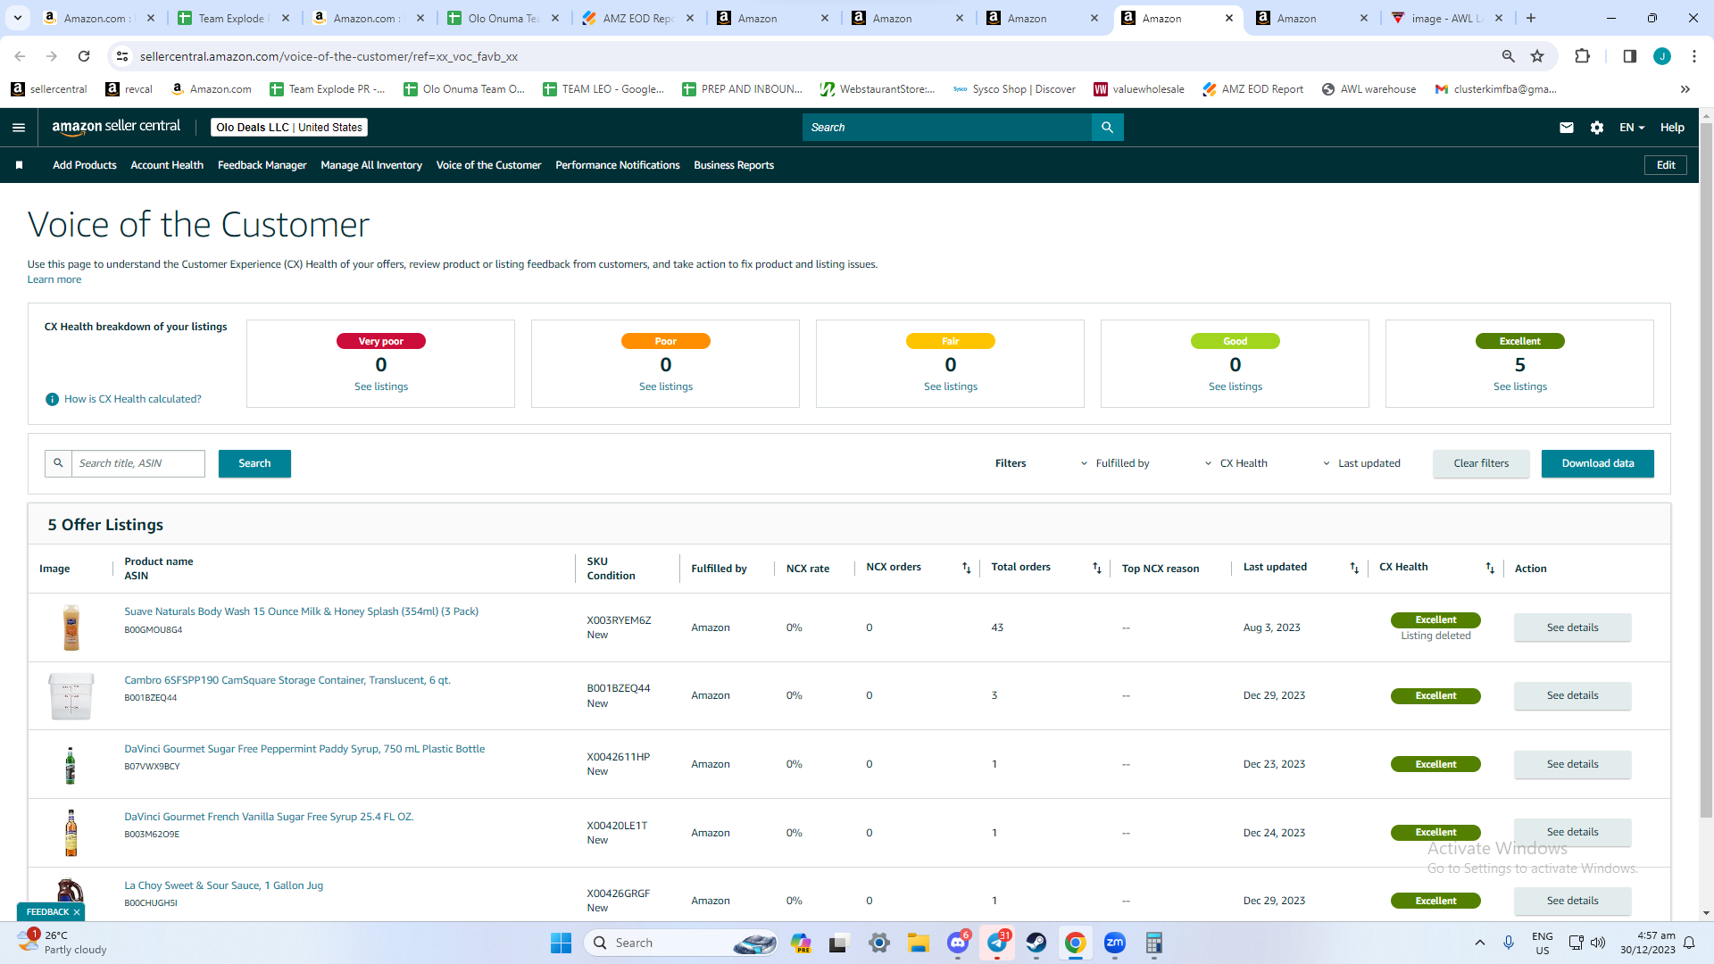Image resolution: width=1714 pixels, height=964 pixels.
Task: Open Business Reports in the favorites bar
Action: coord(734,165)
